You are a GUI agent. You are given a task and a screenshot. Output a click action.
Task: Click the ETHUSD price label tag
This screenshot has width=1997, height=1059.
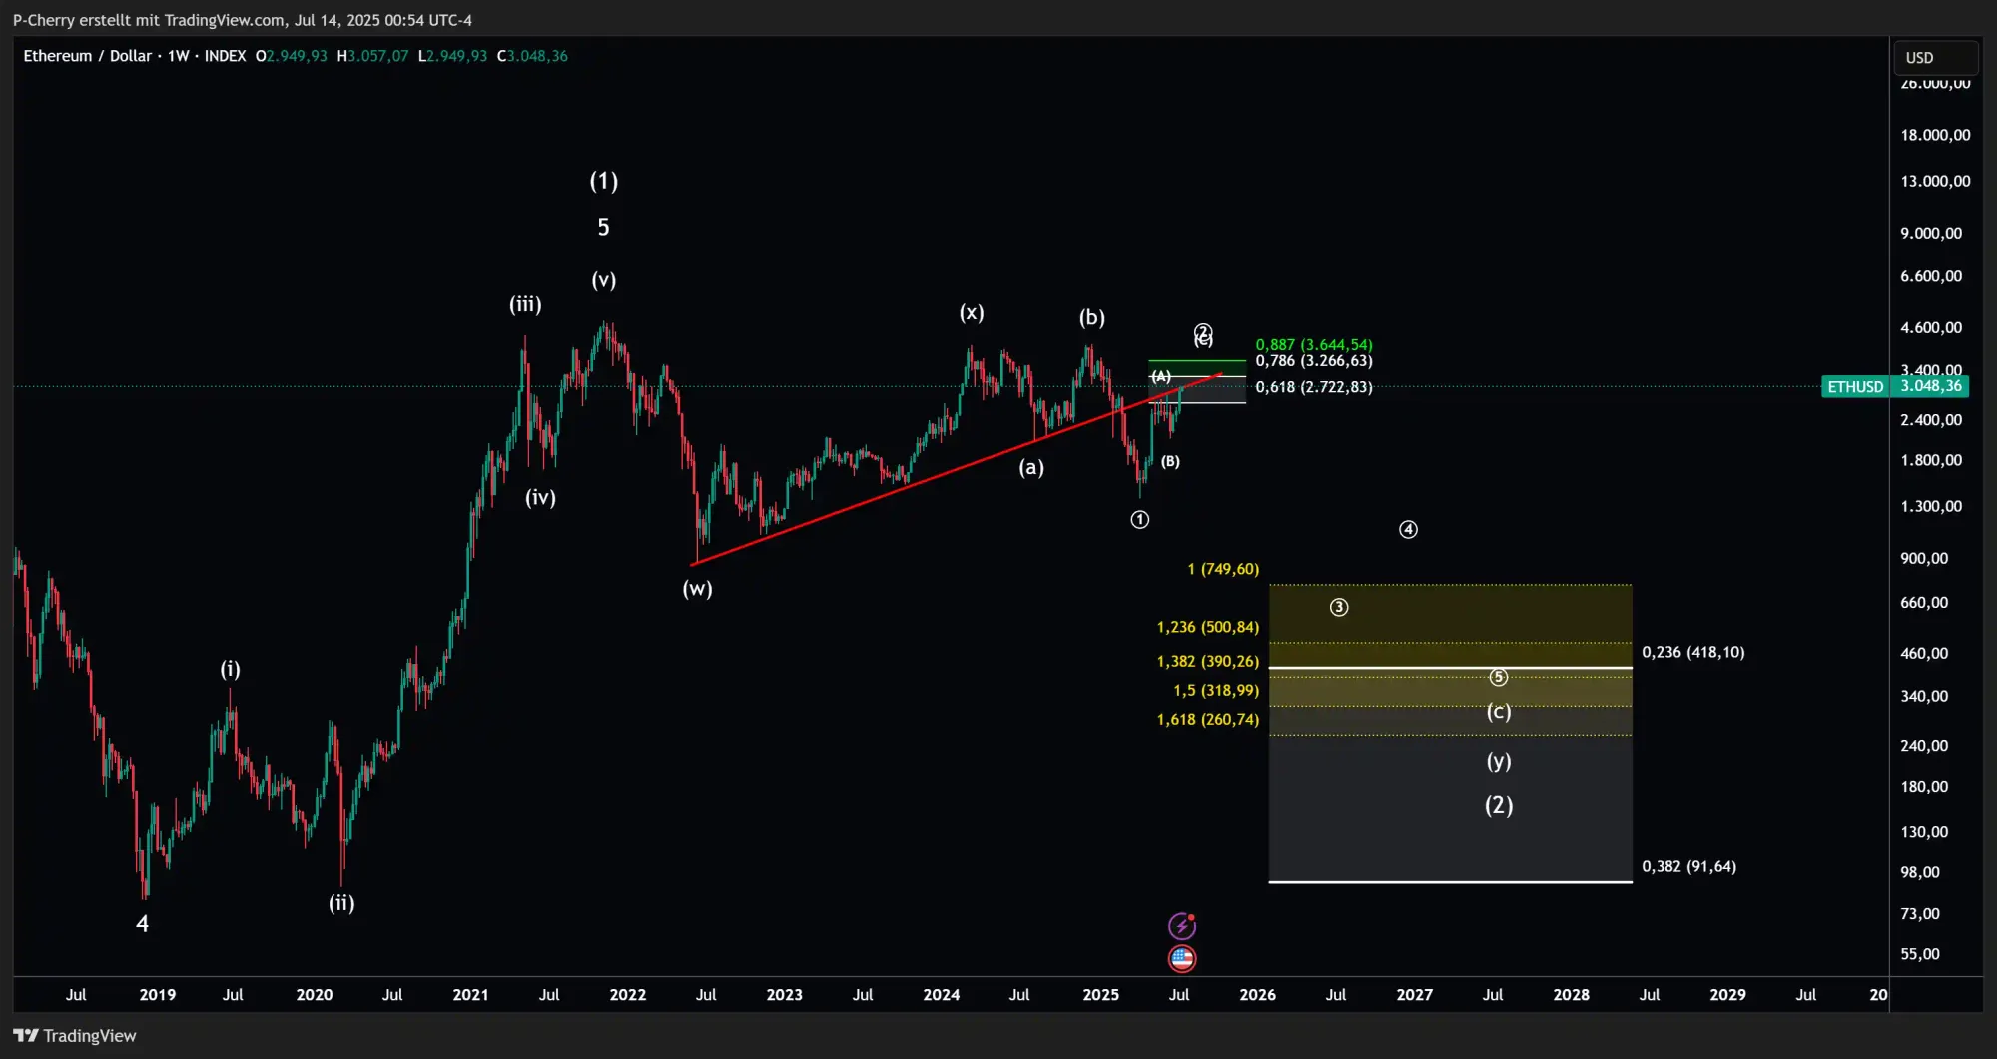[1855, 386]
